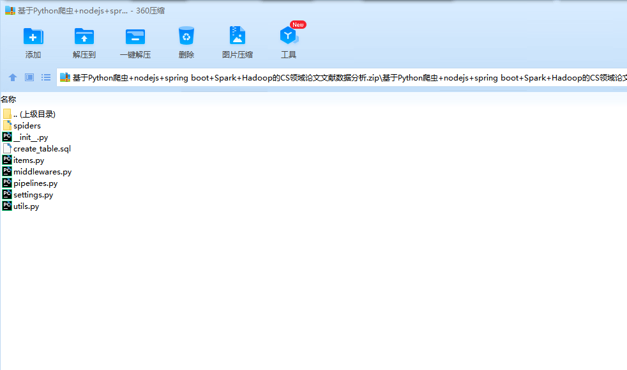Switch to the thumbnail view icon
627x370 pixels.
pos(29,77)
